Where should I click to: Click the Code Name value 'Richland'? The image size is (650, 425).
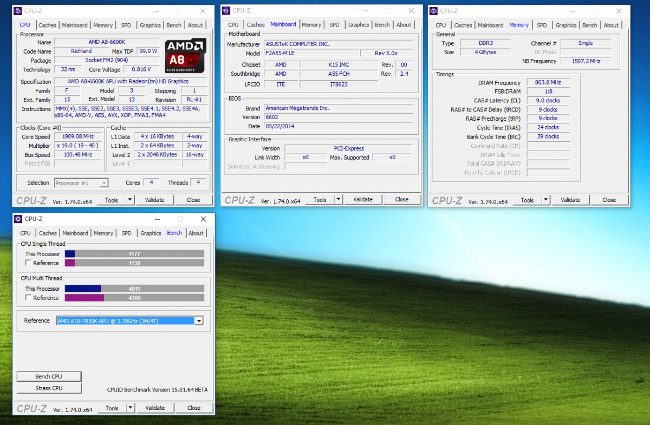(x=81, y=51)
